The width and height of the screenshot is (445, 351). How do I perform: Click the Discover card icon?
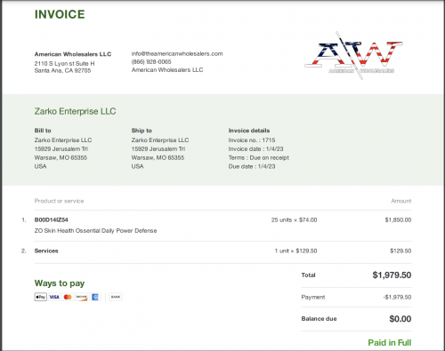click(81, 297)
